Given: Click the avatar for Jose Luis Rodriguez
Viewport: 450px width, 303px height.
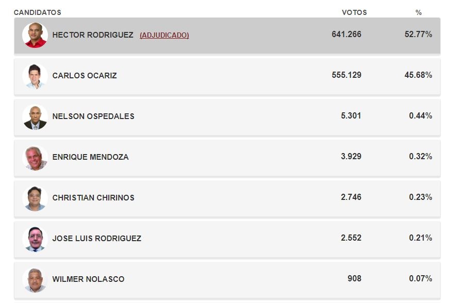Looking at the screenshot, I should point(35,239).
